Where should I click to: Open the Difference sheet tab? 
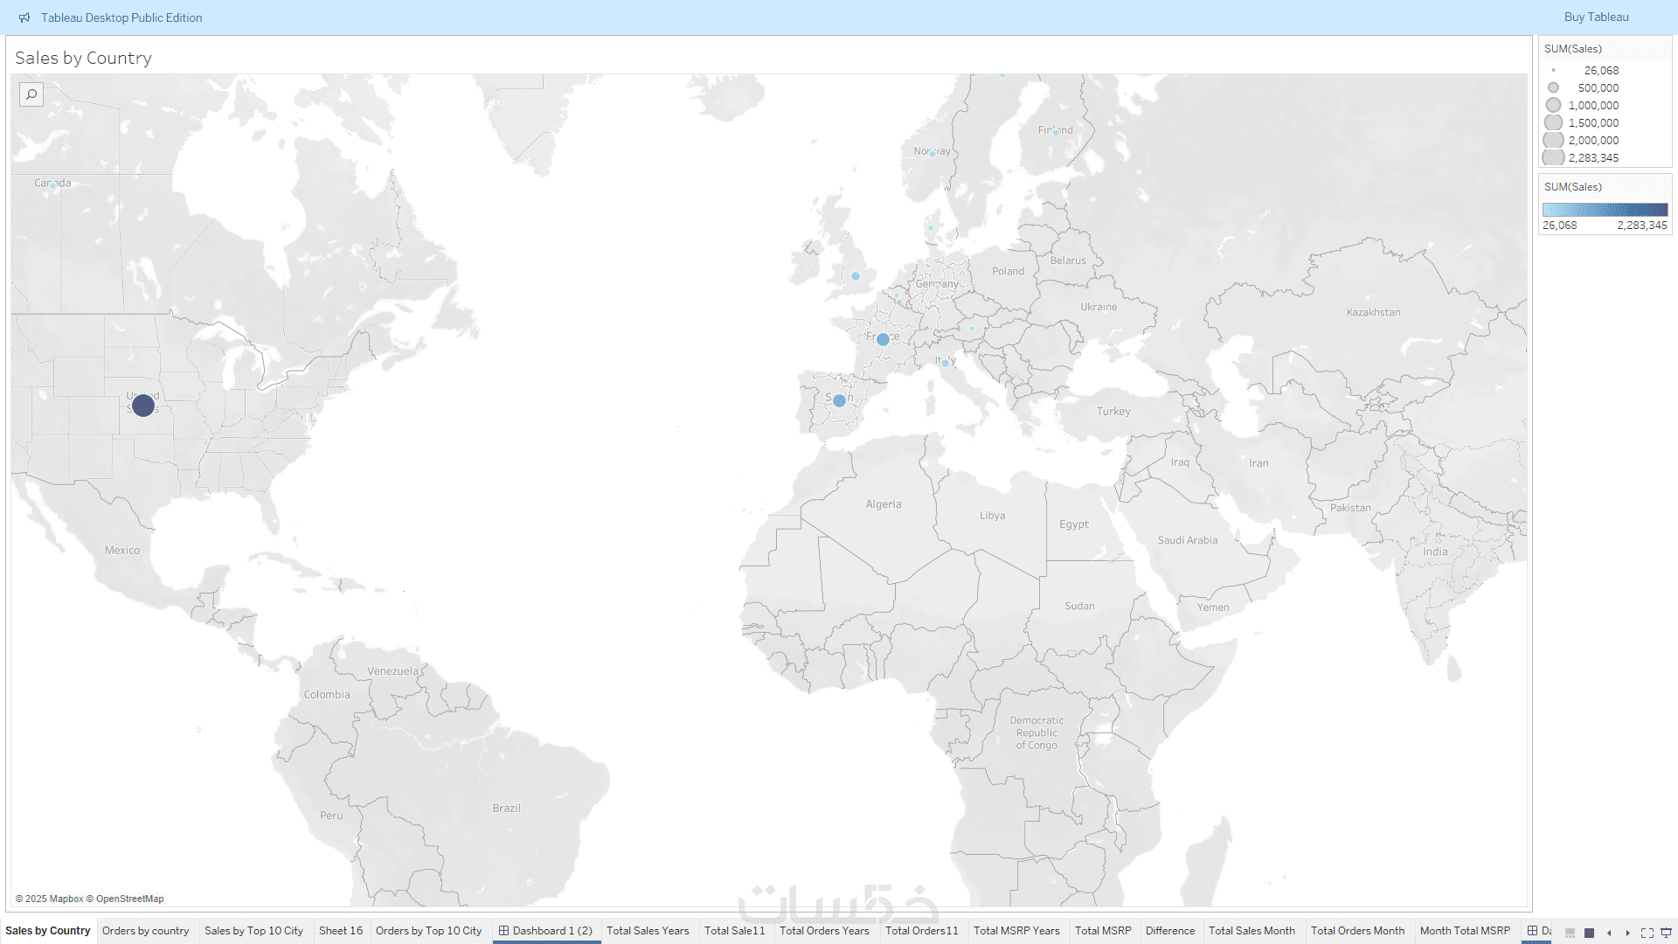(x=1169, y=931)
